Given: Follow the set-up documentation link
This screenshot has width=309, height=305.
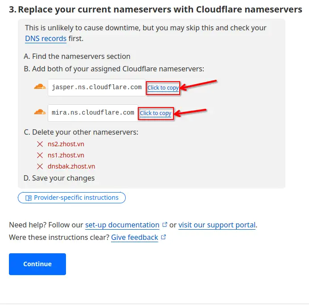Looking at the screenshot, I should tap(122, 225).
